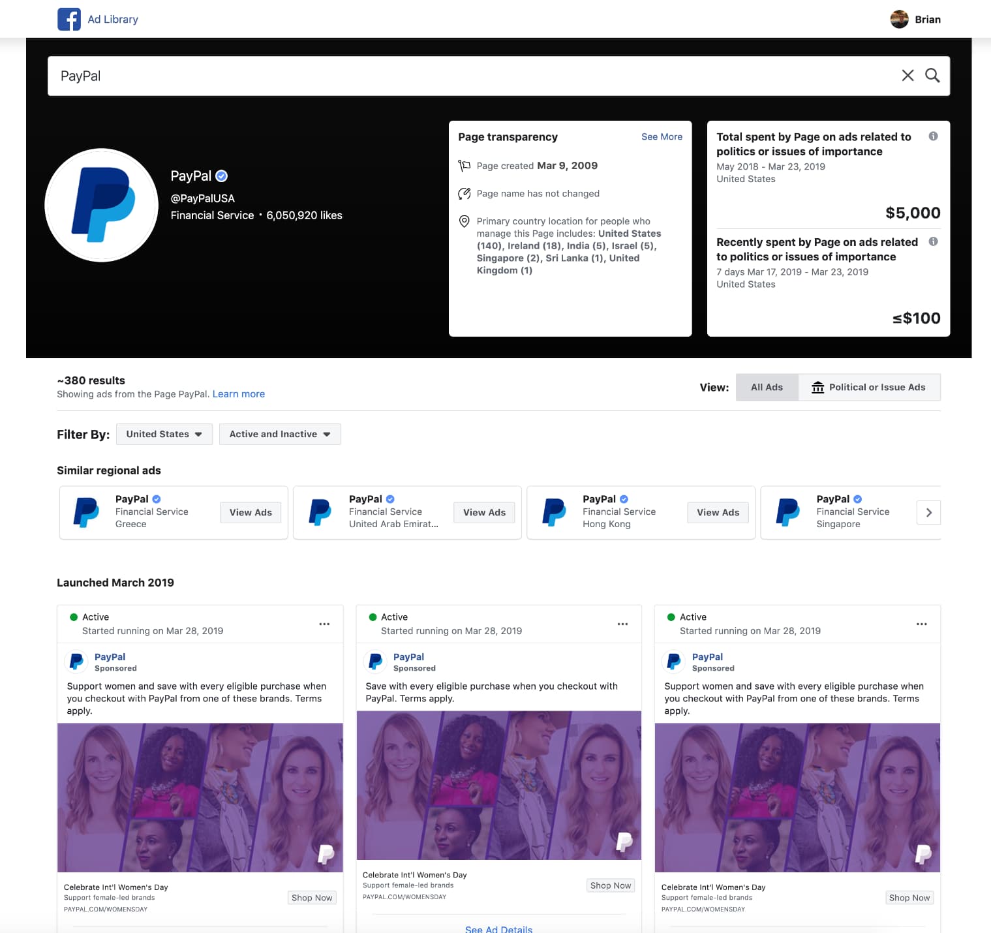Click PayPal United Arab Emirates logo icon

(x=320, y=512)
